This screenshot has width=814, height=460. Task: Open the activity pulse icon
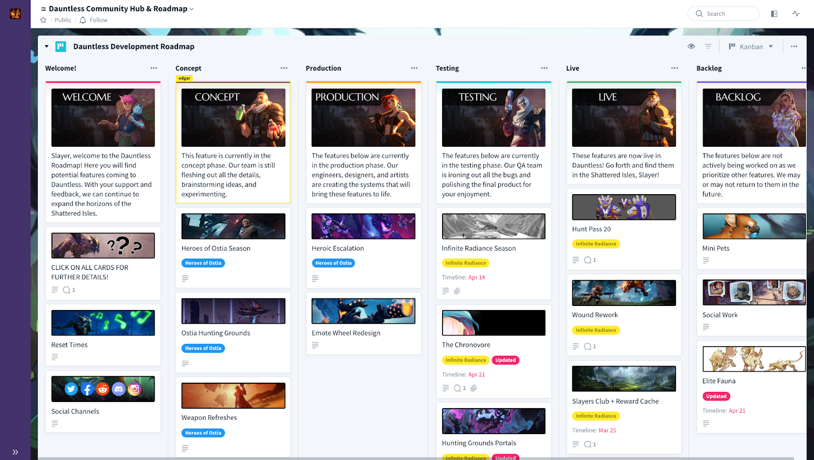(x=796, y=14)
